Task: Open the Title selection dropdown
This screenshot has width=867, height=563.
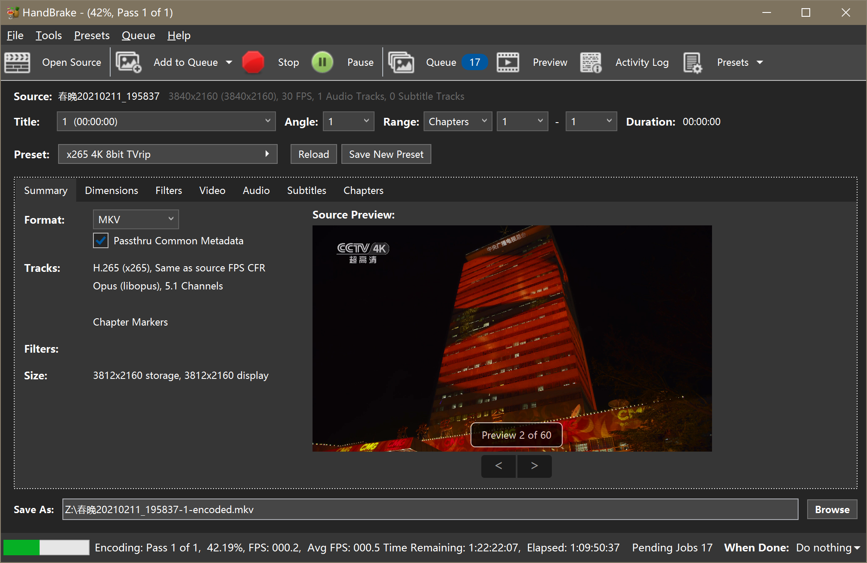Action: click(x=166, y=121)
